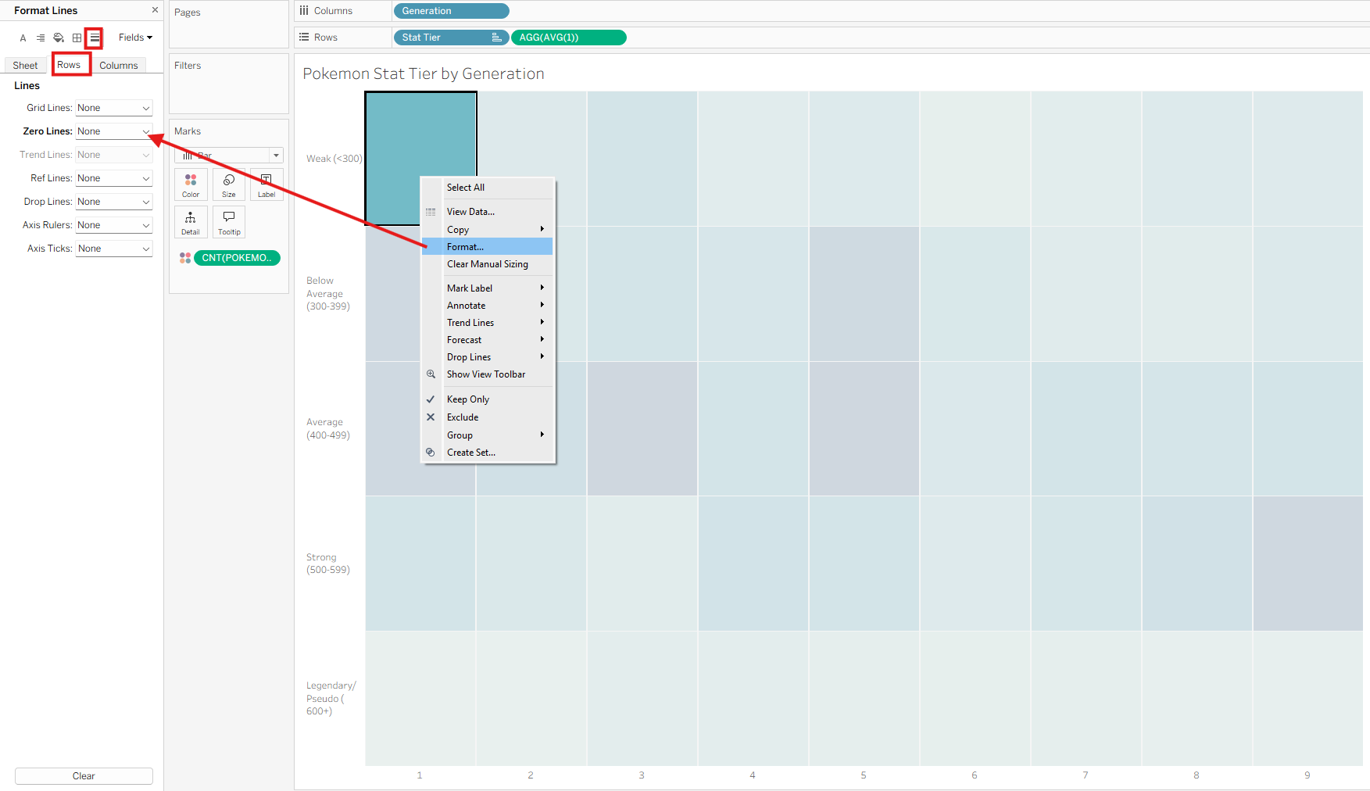Screen dimensions: 1370x791
Task: Choose Clear Manual Sizing
Action: pyautogui.click(x=488, y=264)
